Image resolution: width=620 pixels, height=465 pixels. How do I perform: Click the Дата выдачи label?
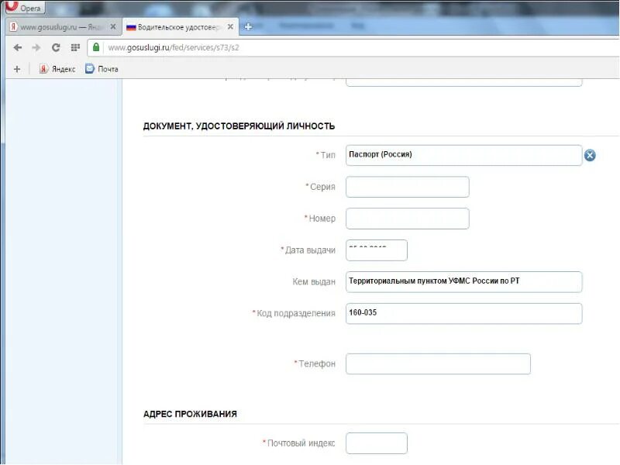pos(310,250)
